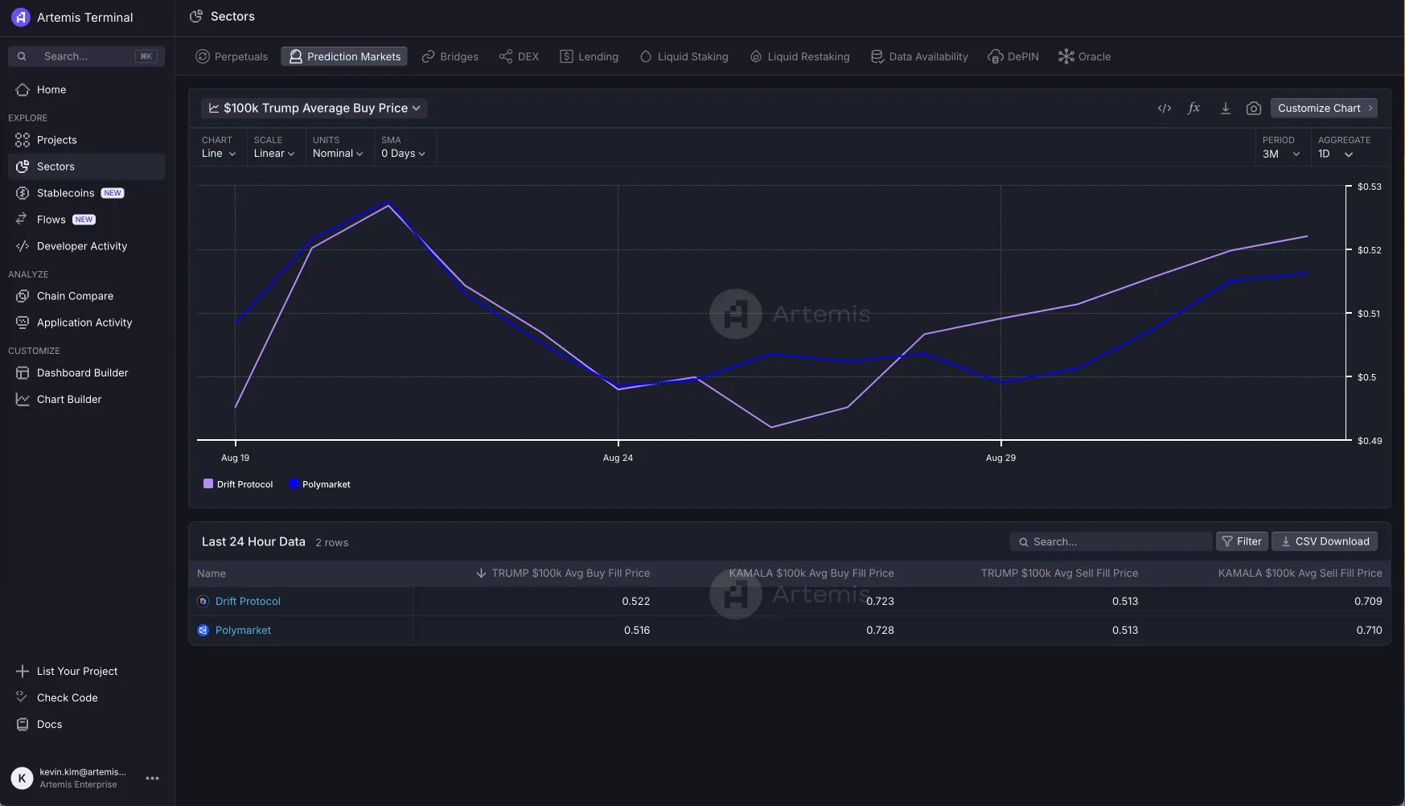1405x806 pixels.
Task: Toggle Drift Protocol legend series
Action: (238, 484)
